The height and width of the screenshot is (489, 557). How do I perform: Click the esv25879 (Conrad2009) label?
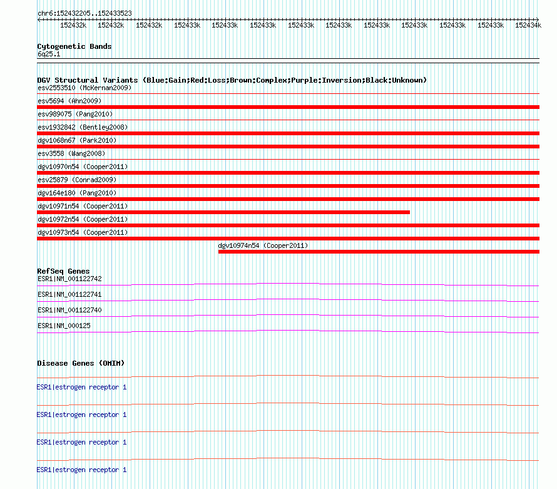(77, 180)
